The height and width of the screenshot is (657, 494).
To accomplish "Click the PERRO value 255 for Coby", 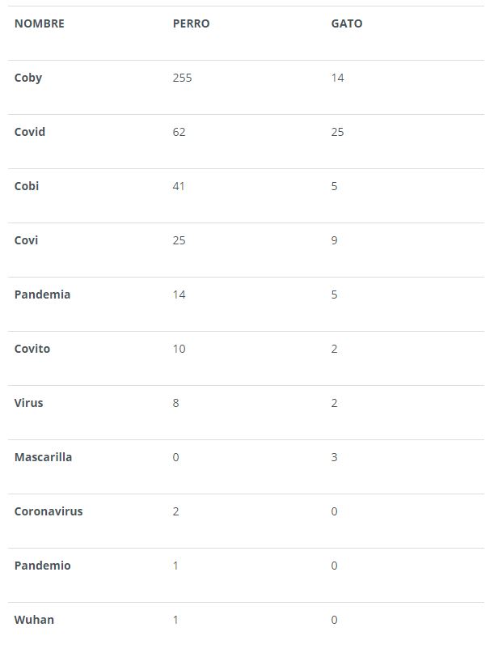I will pos(183,78).
